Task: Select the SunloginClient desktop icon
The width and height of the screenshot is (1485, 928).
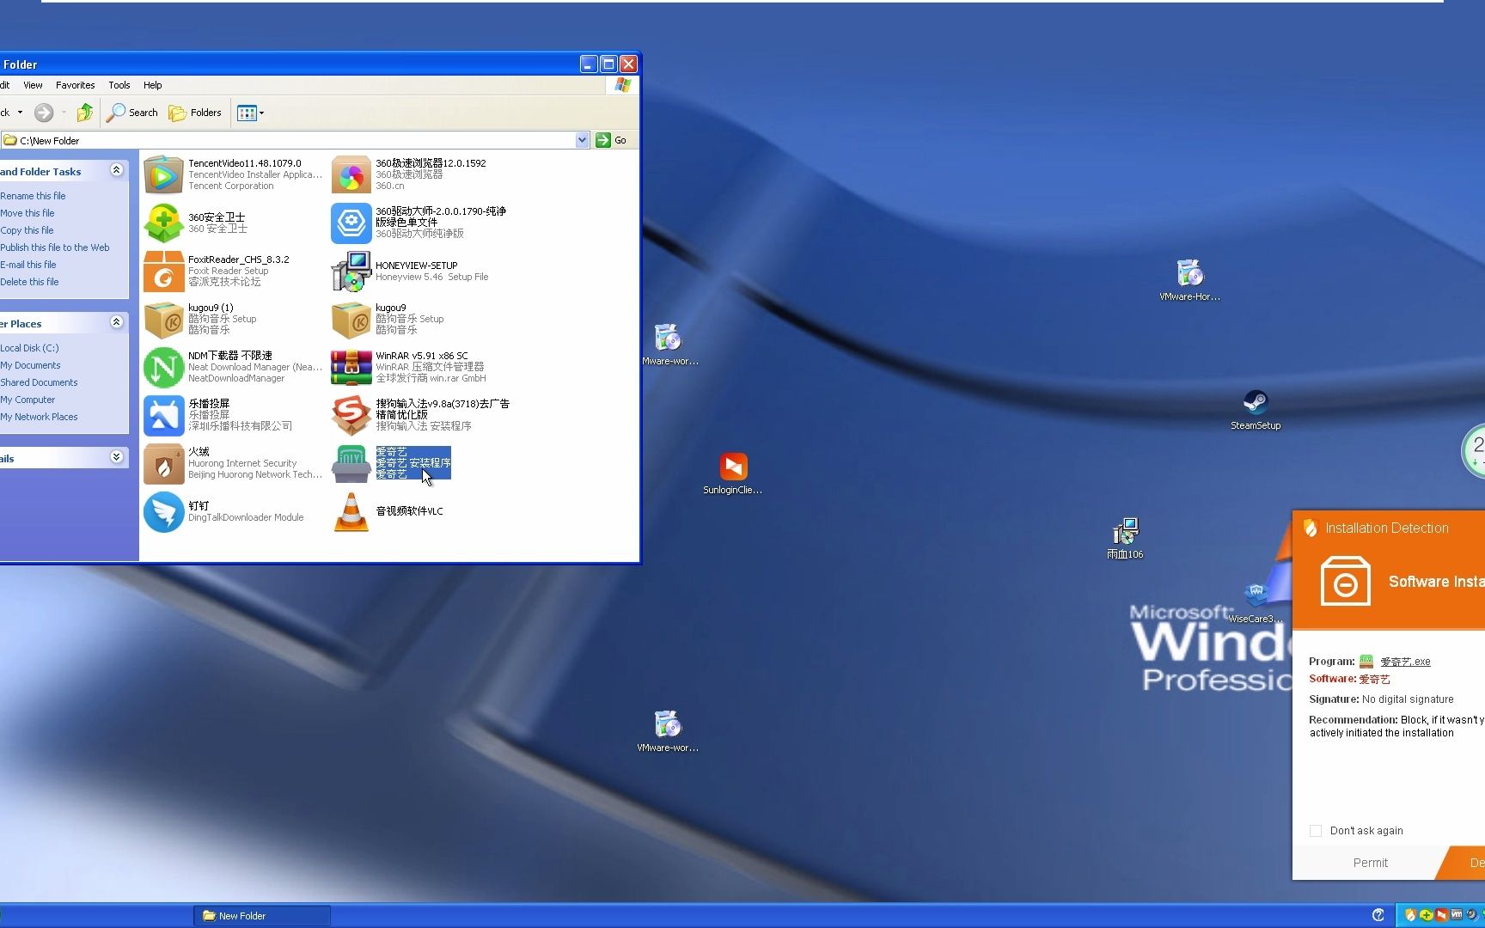Action: tap(733, 467)
